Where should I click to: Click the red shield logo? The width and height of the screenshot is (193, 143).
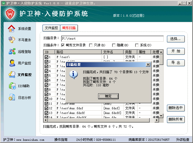[x=10, y=14]
